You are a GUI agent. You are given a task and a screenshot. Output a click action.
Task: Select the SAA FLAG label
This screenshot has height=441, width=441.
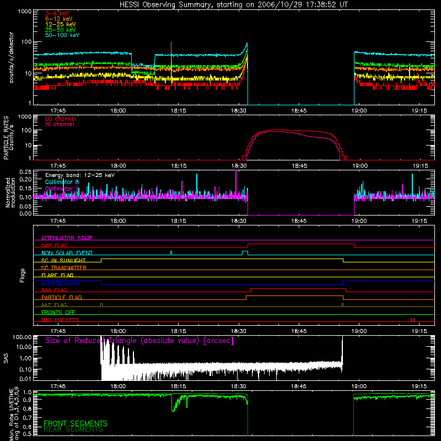[54, 290]
